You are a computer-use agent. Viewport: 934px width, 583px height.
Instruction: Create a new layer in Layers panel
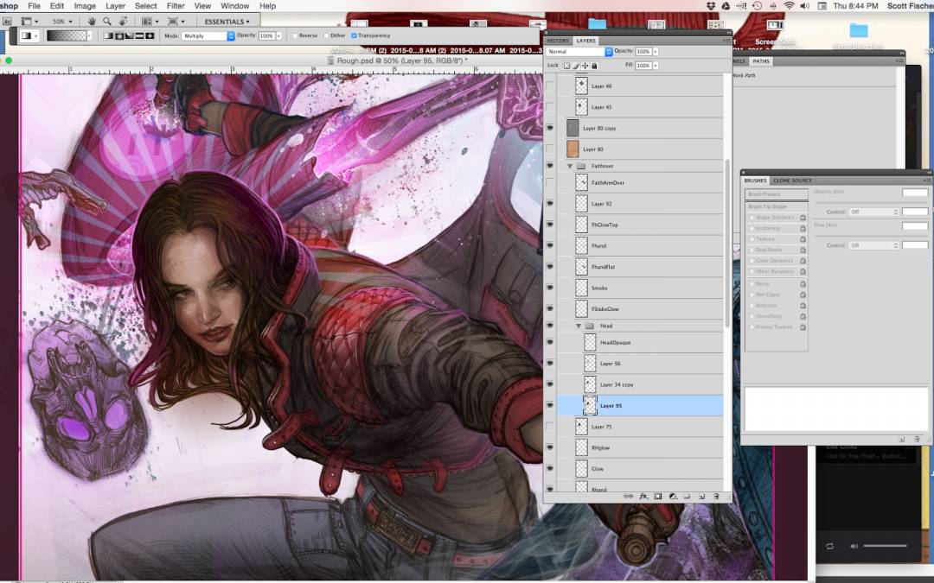[x=701, y=496]
